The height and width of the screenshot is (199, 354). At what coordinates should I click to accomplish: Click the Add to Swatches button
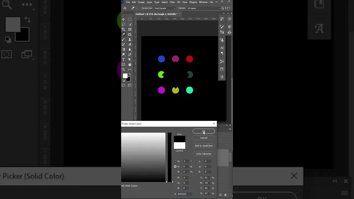pos(204,146)
